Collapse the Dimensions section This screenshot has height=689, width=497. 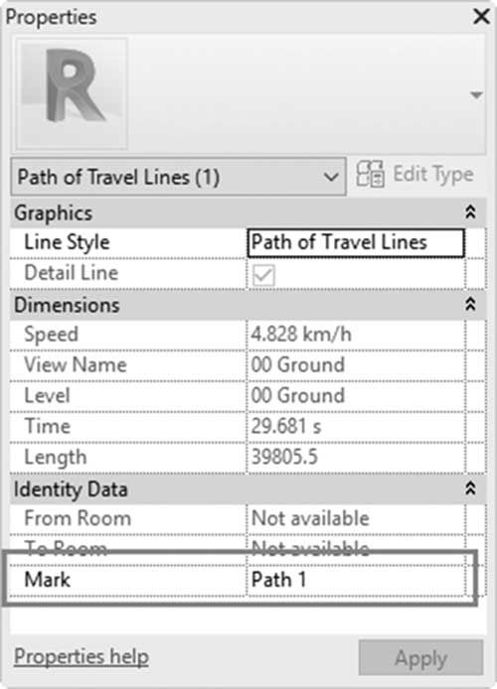tap(470, 305)
